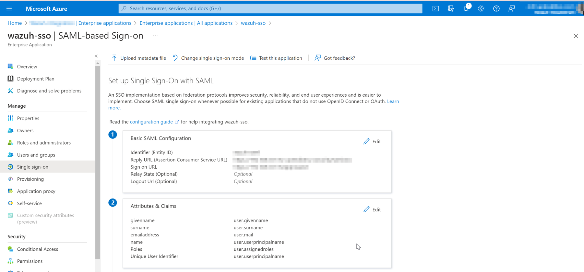Click sidebar scrollbar up arrow
The width and height of the screenshot is (584, 272).
point(98,63)
